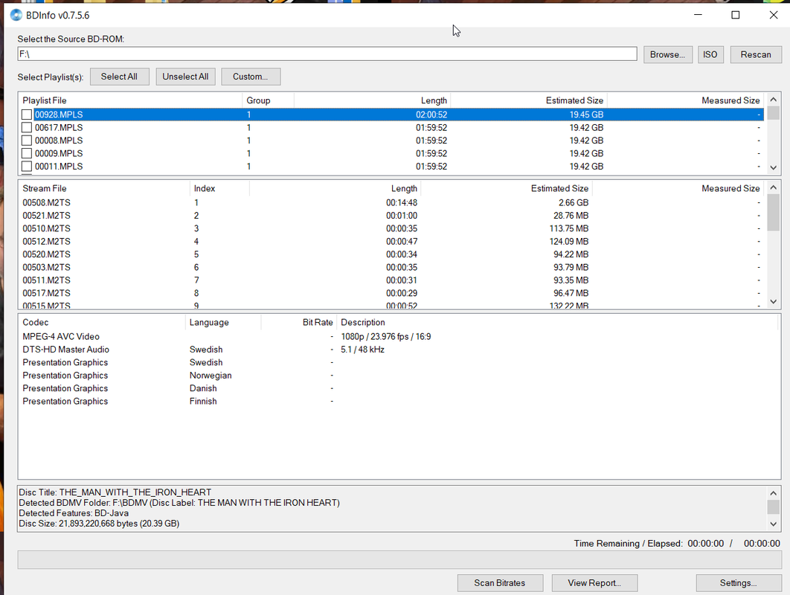
Task: Tick the checkbox for 00009.MPLS
Action: click(27, 154)
